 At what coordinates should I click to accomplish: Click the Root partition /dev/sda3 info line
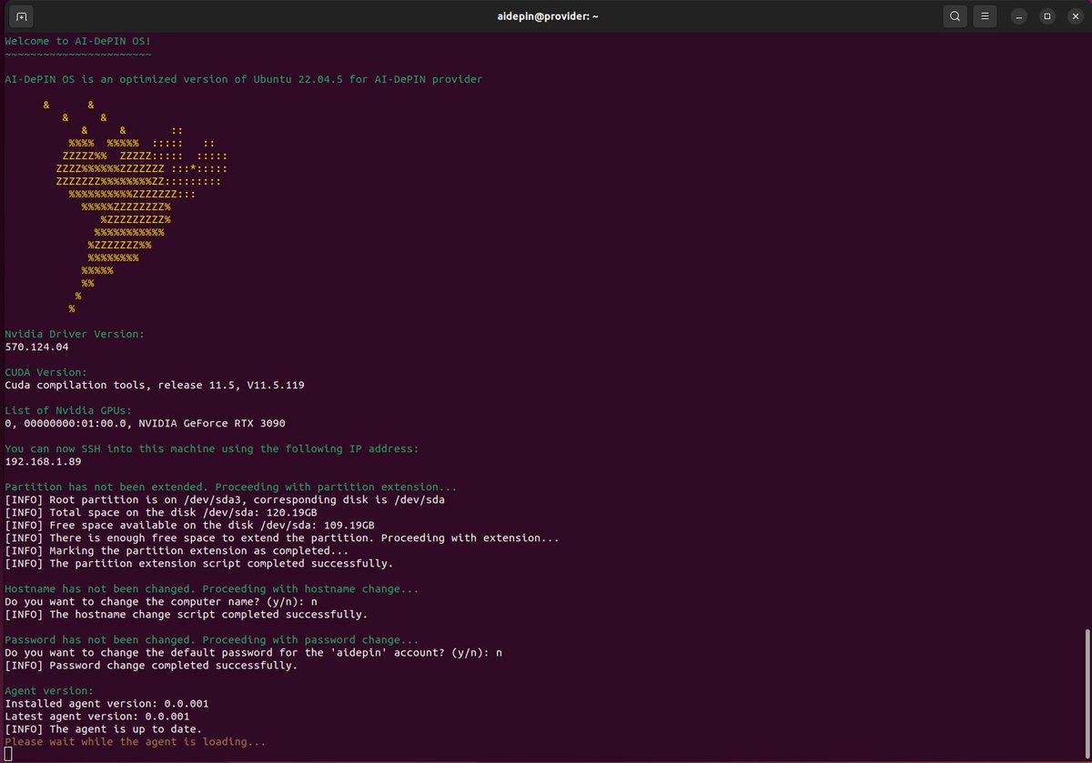point(225,499)
